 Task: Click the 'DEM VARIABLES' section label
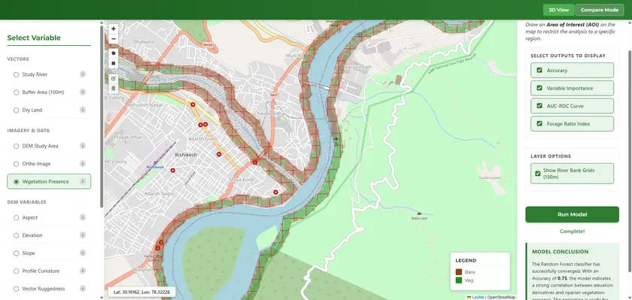26,202
